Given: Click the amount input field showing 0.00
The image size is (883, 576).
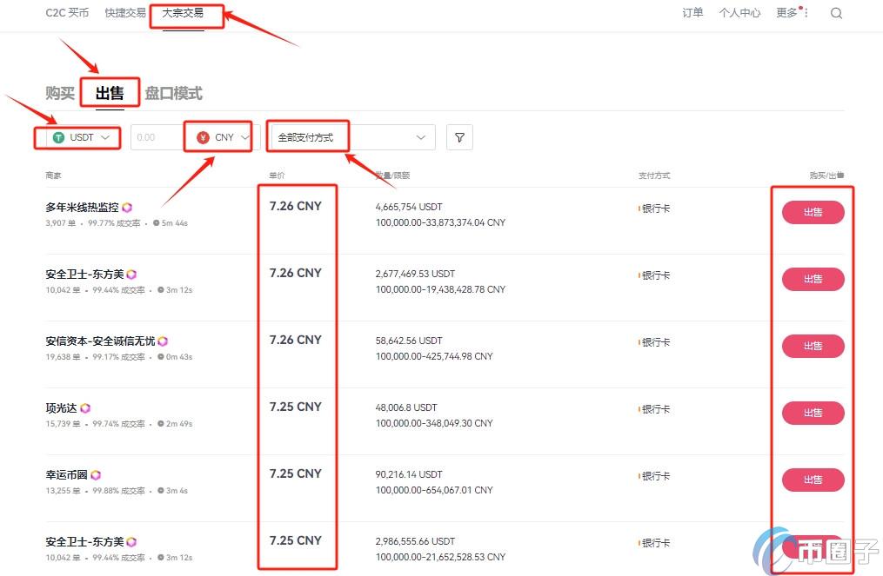Looking at the screenshot, I should point(155,137).
